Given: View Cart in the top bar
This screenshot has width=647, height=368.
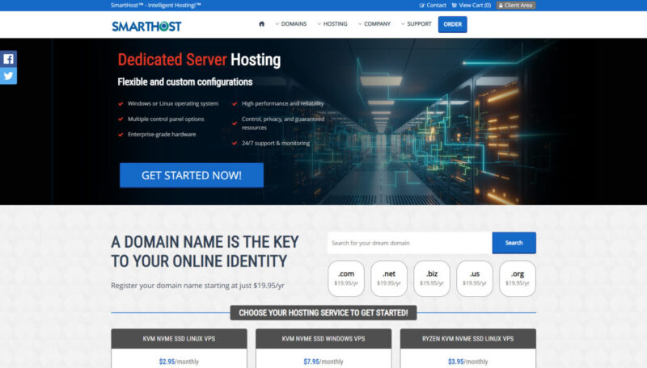Looking at the screenshot, I should (x=471, y=5).
